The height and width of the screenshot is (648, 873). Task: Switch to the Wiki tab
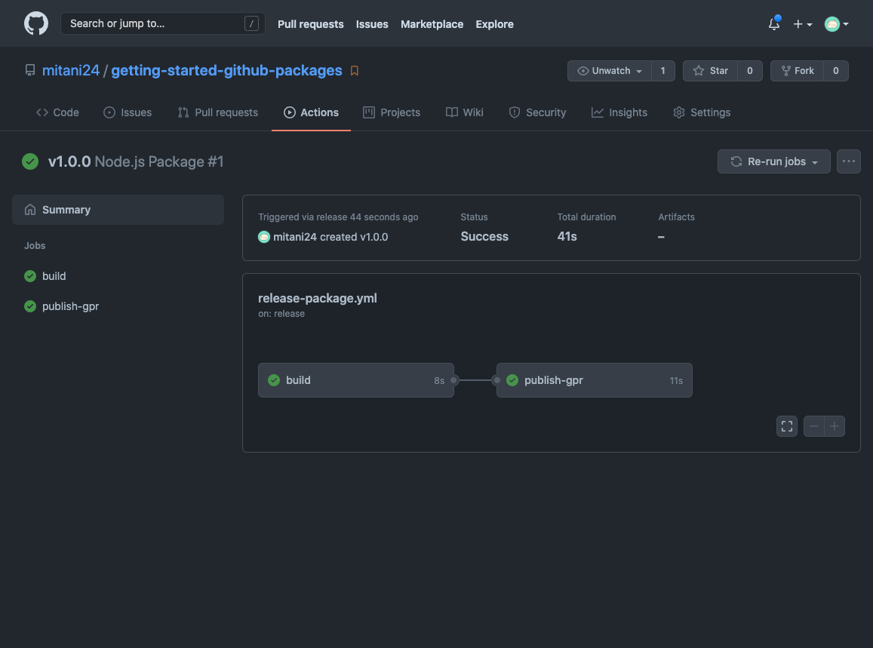tap(464, 112)
